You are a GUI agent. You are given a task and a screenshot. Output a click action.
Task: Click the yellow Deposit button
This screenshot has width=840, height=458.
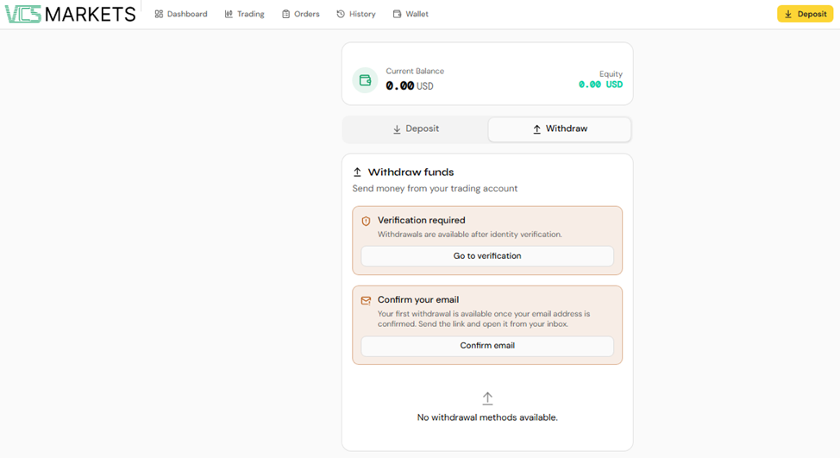pos(806,14)
